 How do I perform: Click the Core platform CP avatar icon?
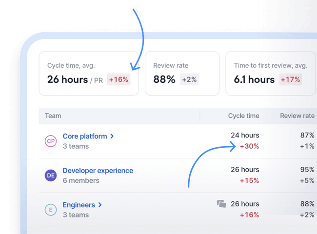pos(51,141)
